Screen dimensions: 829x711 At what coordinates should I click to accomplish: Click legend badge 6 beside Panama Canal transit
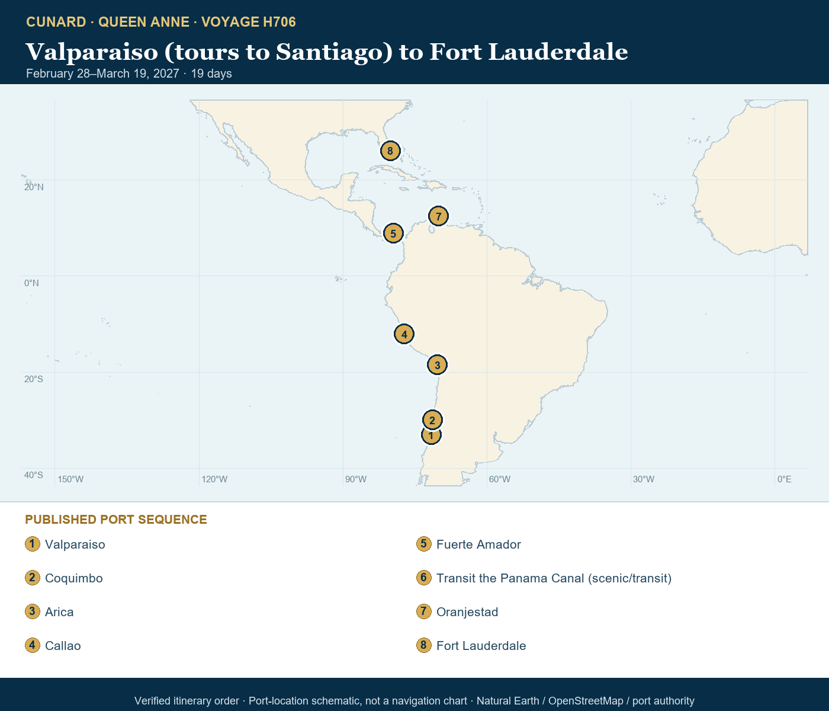coord(424,578)
